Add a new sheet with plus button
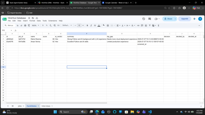 tap(8, 106)
